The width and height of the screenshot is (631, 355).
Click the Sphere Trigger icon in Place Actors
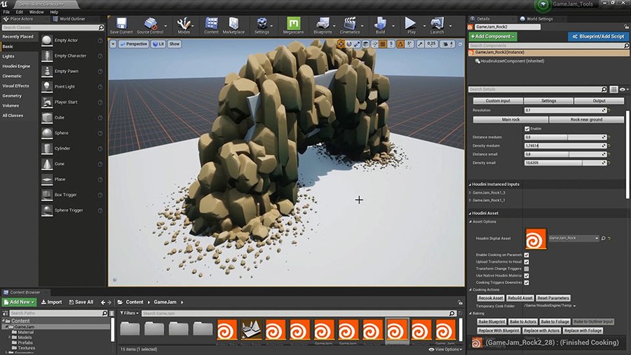coord(47,210)
